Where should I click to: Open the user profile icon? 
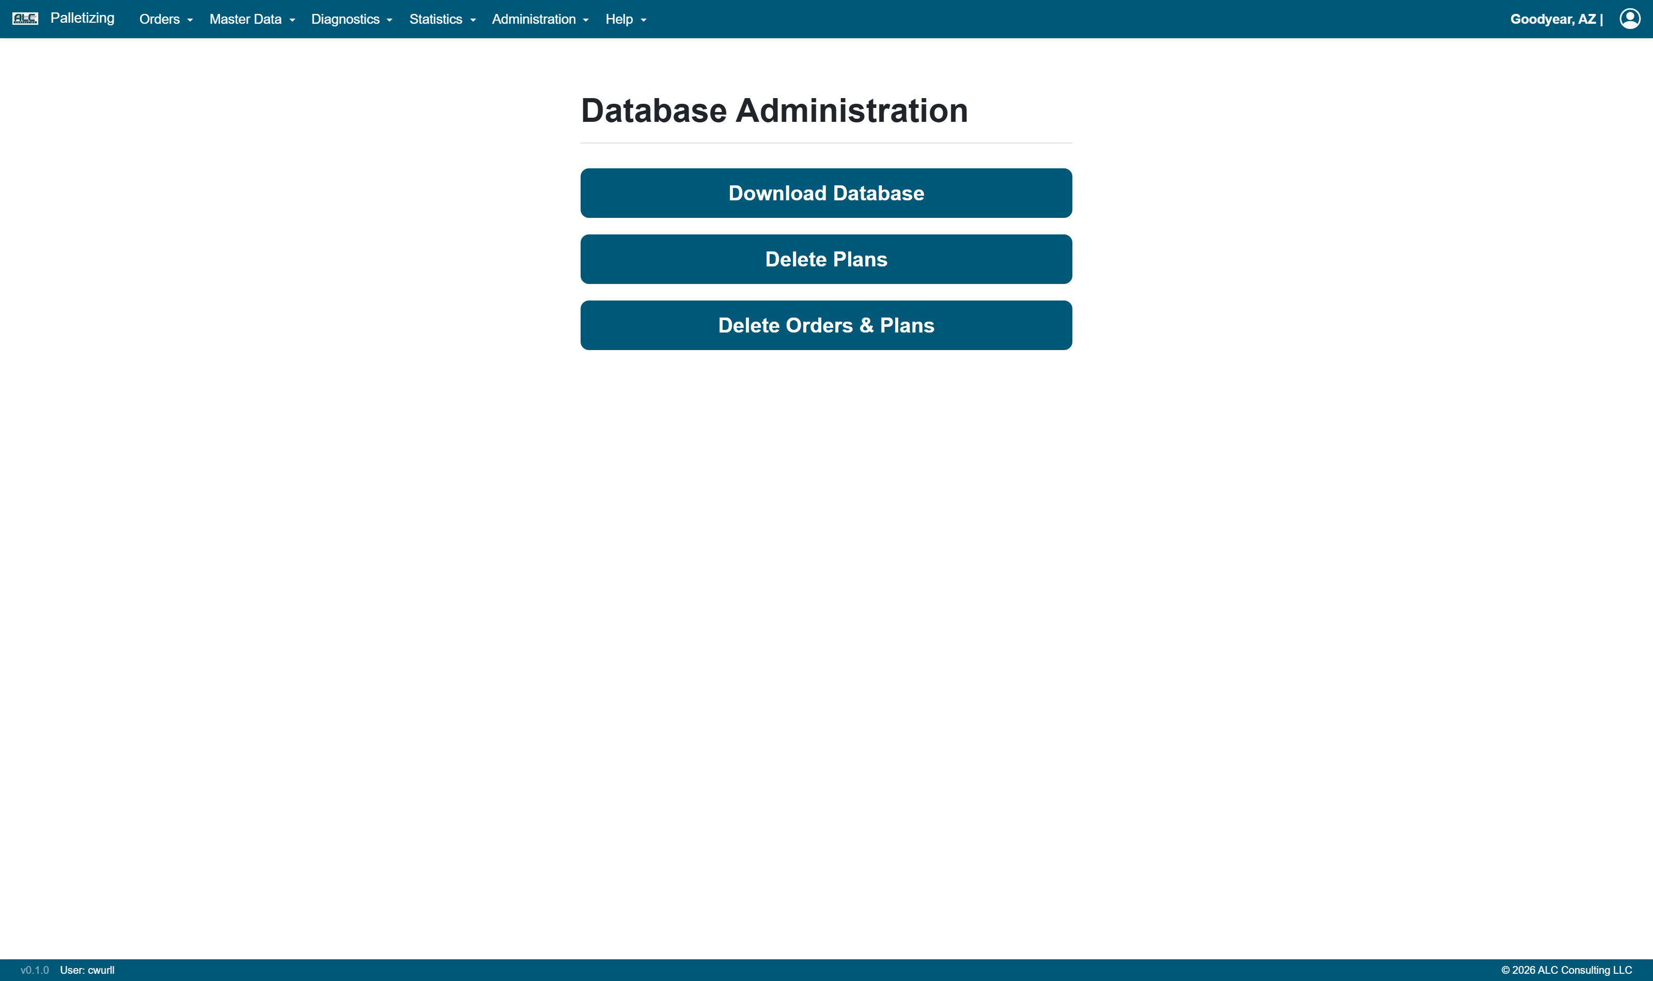click(1629, 19)
